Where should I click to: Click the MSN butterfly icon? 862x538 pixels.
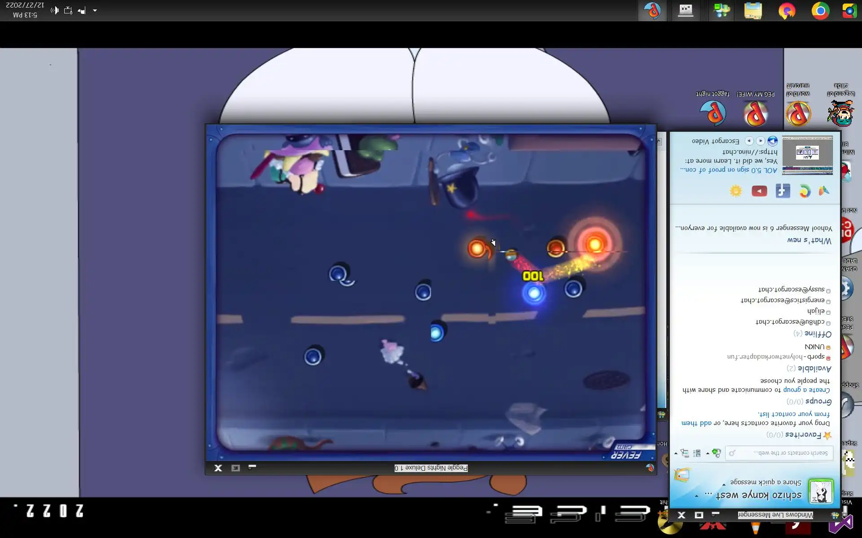[824, 191]
